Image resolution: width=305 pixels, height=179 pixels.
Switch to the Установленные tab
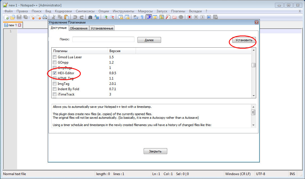pyautogui.click(x=102, y=28)
